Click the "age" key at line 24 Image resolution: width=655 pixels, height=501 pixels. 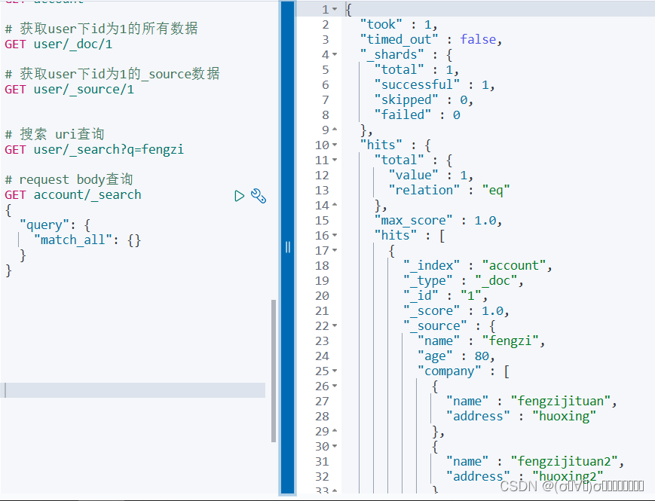[435, 356]
